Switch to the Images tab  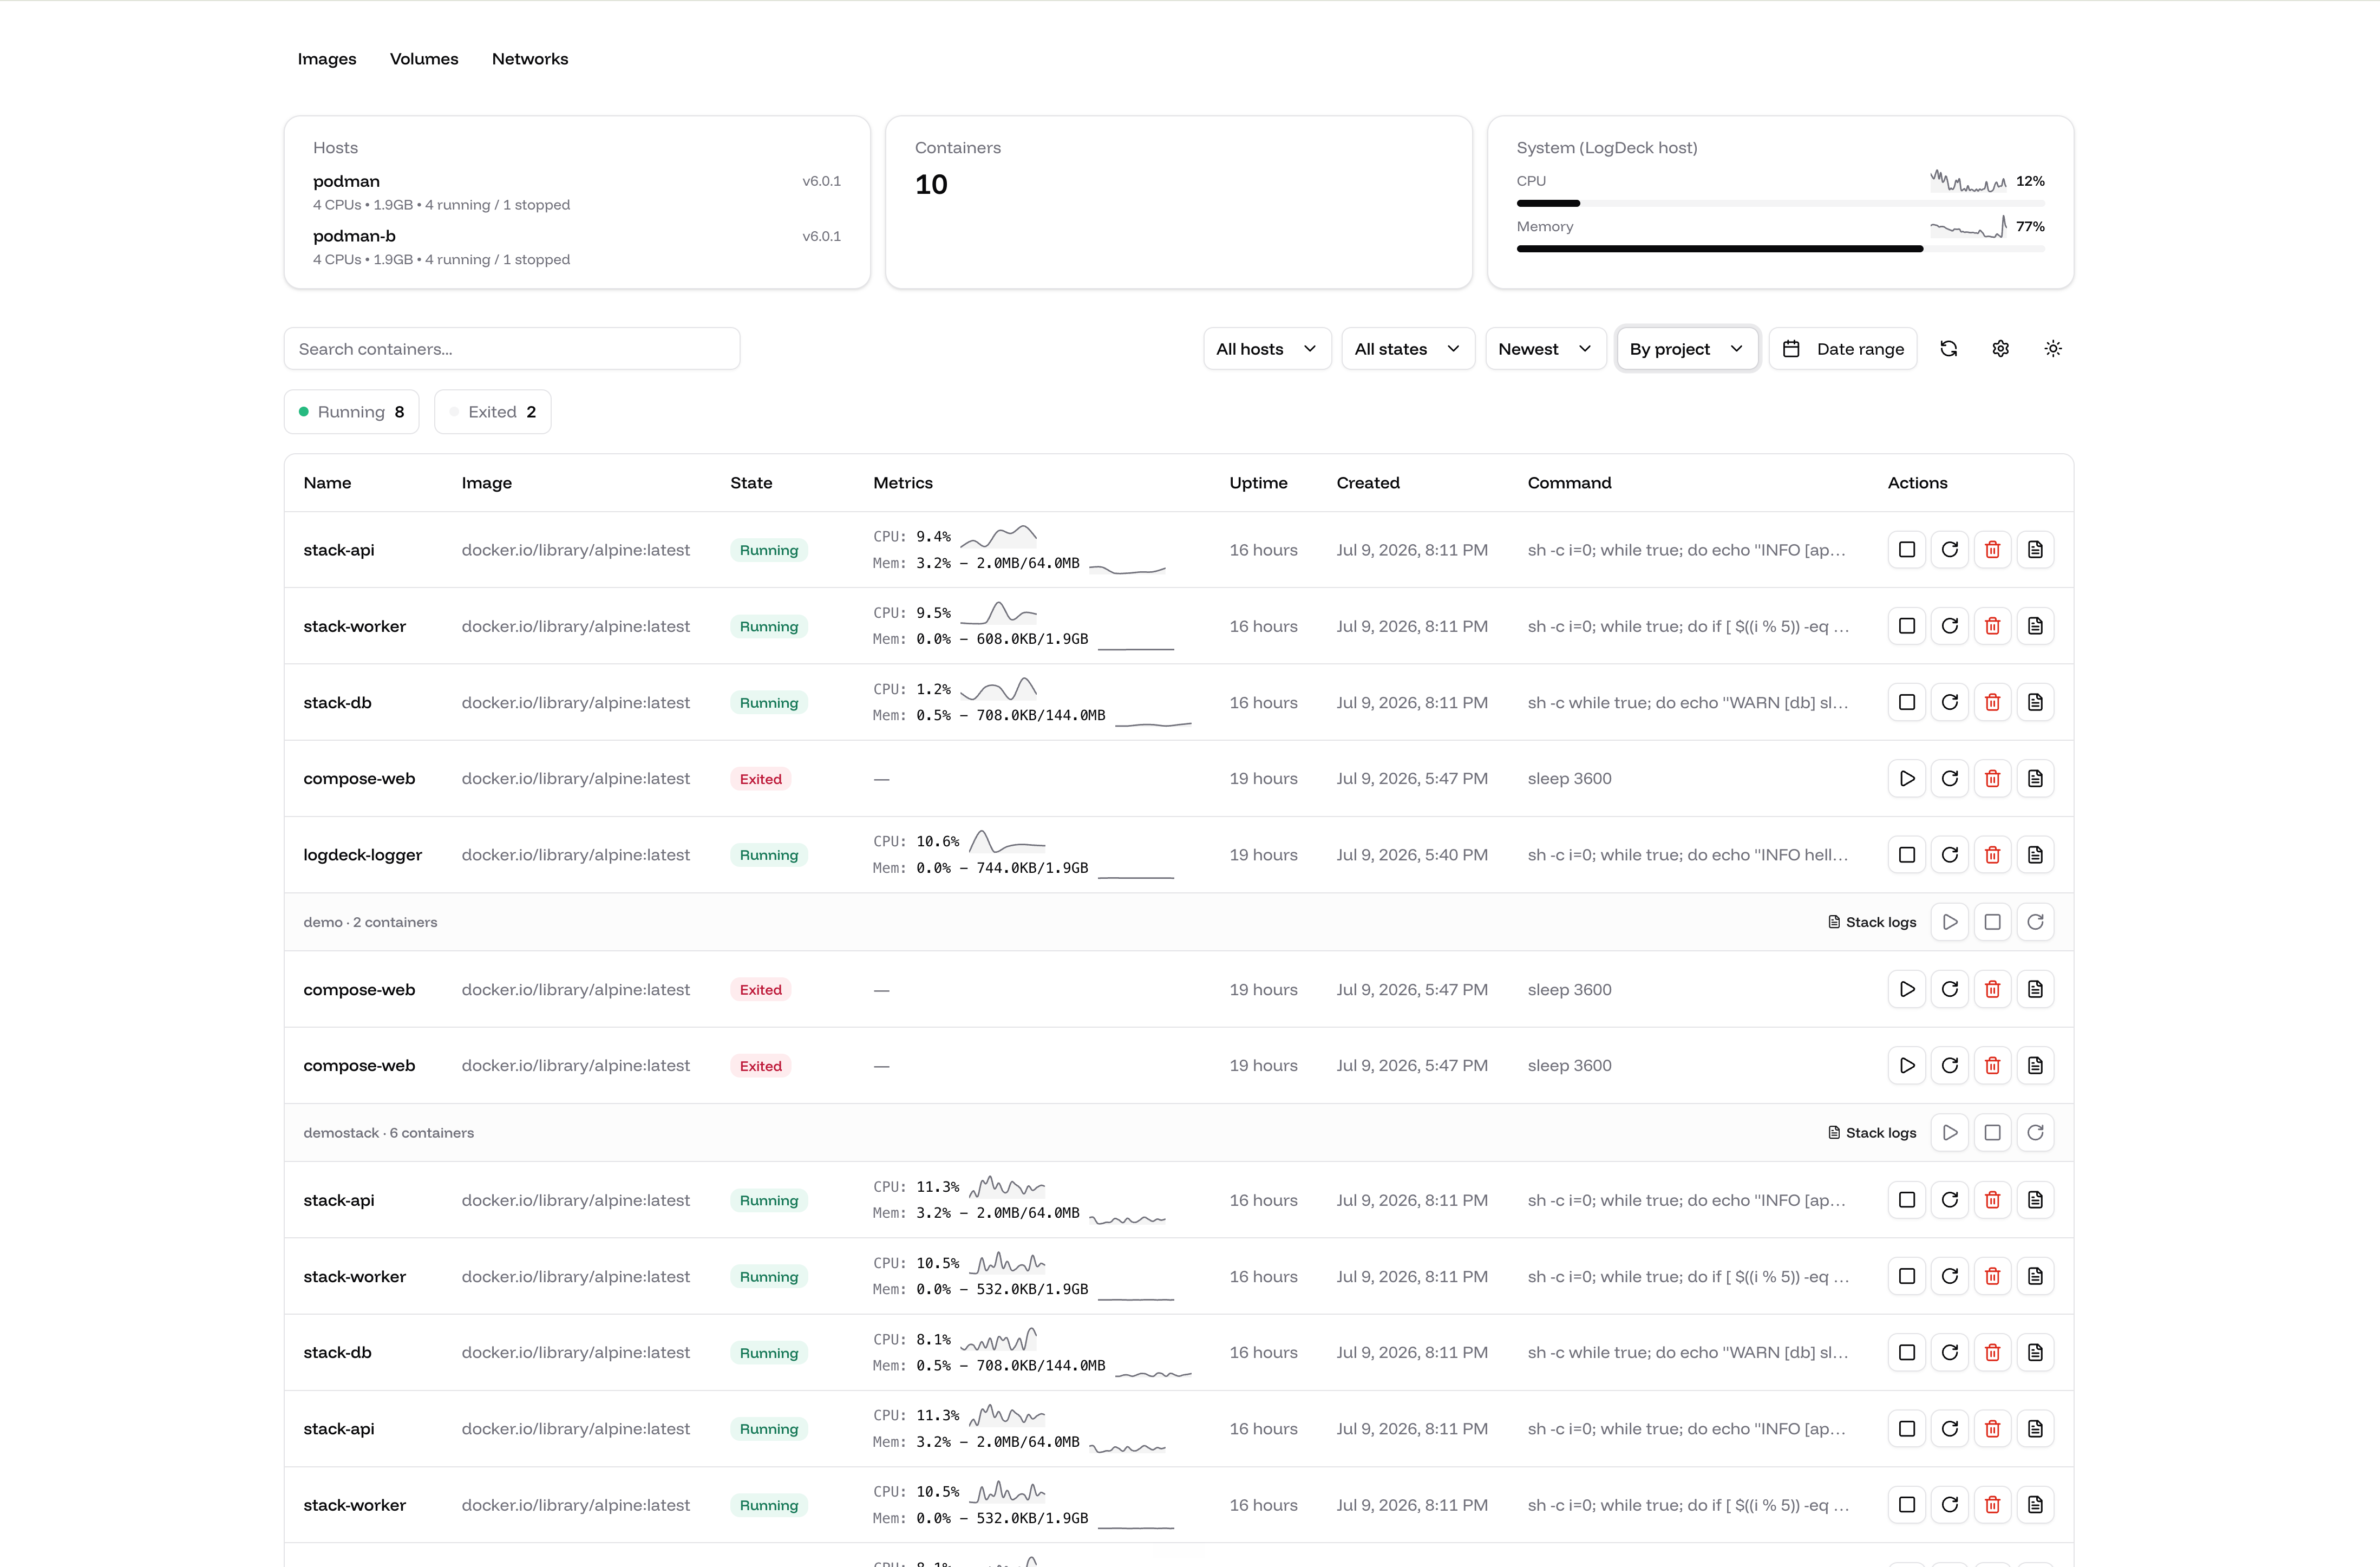tap(327, 59)
